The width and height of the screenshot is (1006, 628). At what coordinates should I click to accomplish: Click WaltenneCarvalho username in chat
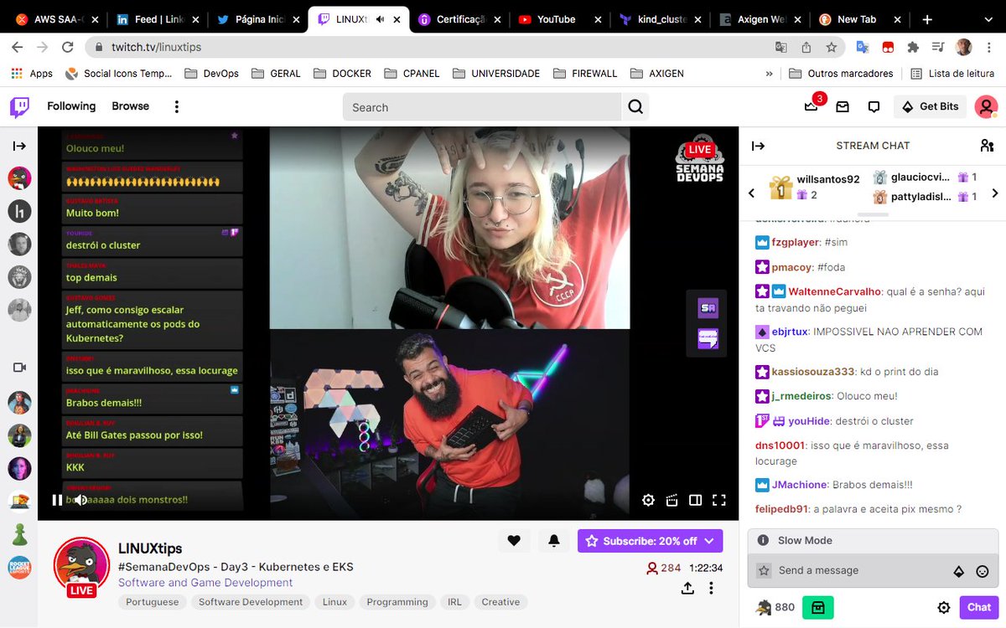pyautogui.click(x=834, y=291)
